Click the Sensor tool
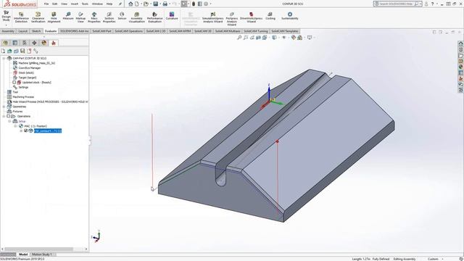The height and width of the screenshot is (261, 464). pos(122,16)
